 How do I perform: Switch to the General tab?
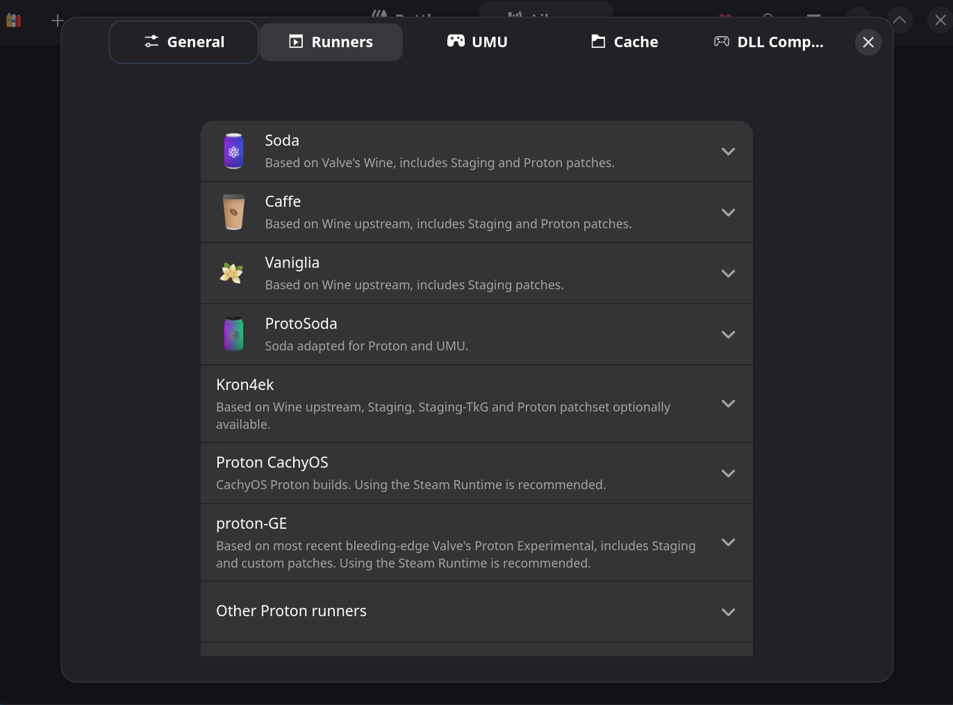coord(184,42)
